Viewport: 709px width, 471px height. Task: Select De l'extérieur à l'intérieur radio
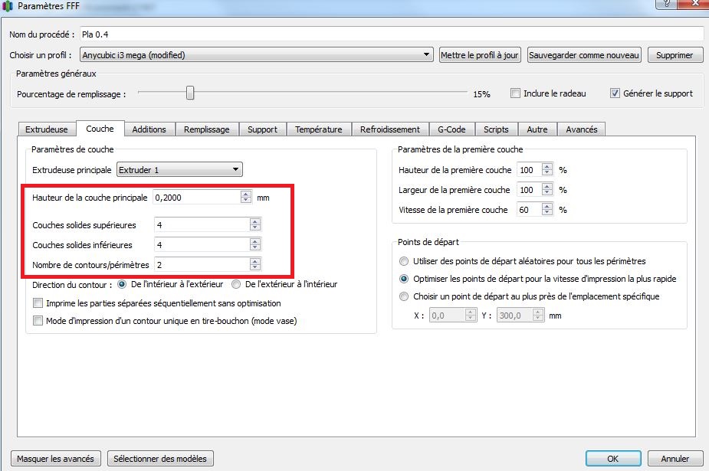236,284
